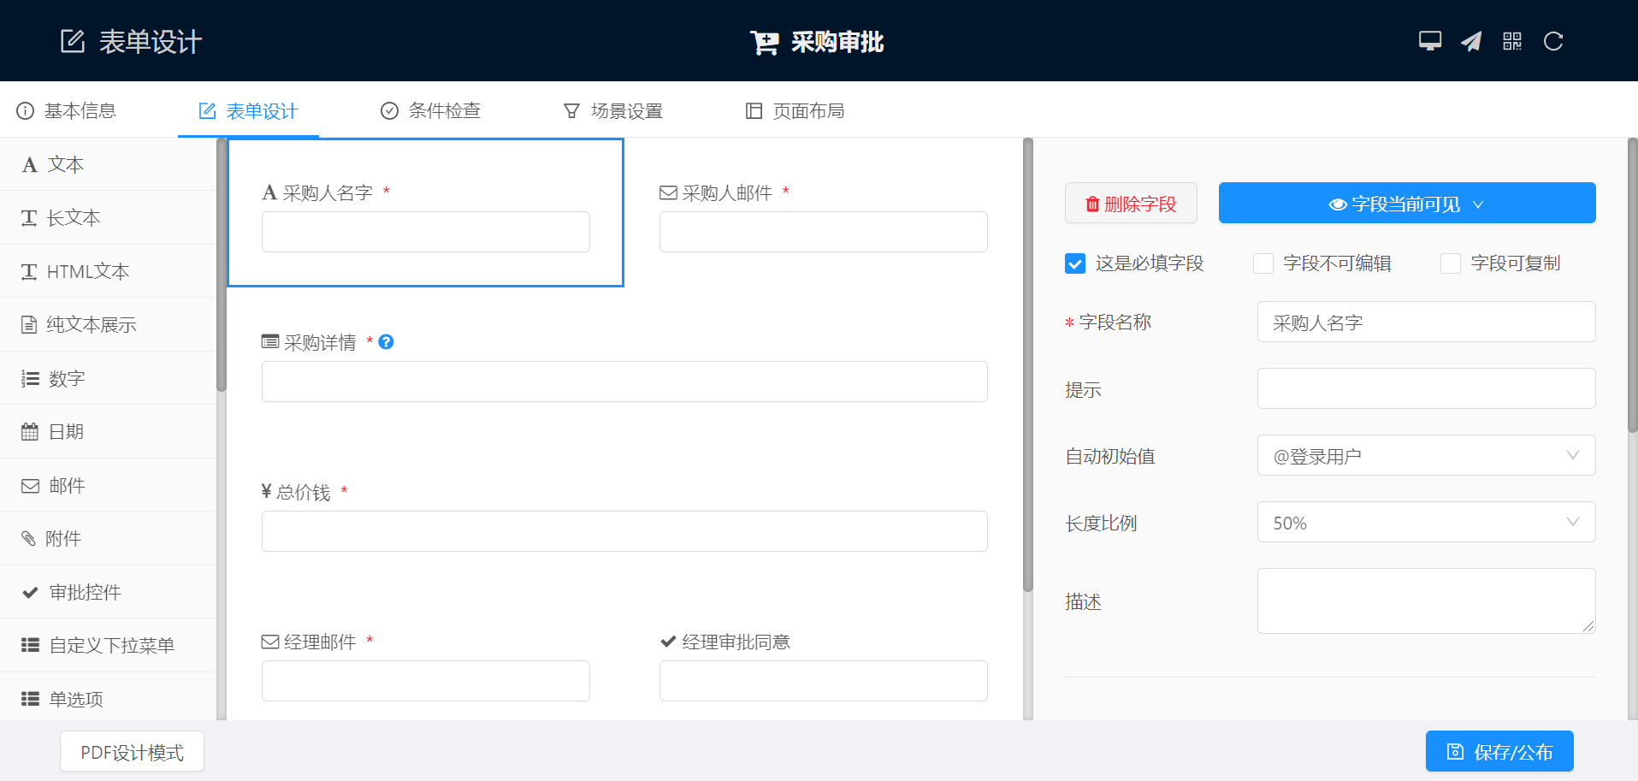Add a 数字 field from sidebar

click(108, 378)
